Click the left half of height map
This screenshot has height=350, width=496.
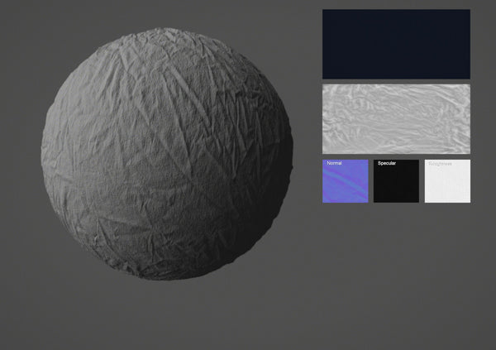tap(357, 118)
